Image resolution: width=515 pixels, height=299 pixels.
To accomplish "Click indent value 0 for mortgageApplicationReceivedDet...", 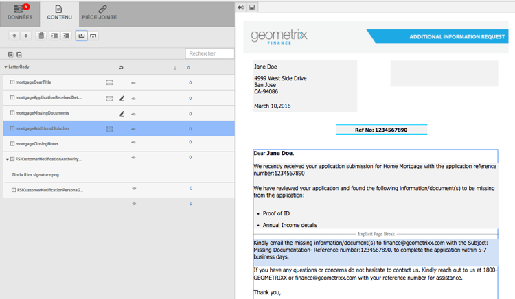I will (190, 98).
